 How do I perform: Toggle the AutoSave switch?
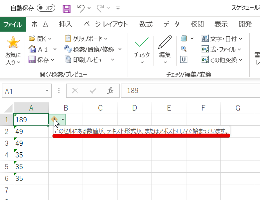point(46,8)
